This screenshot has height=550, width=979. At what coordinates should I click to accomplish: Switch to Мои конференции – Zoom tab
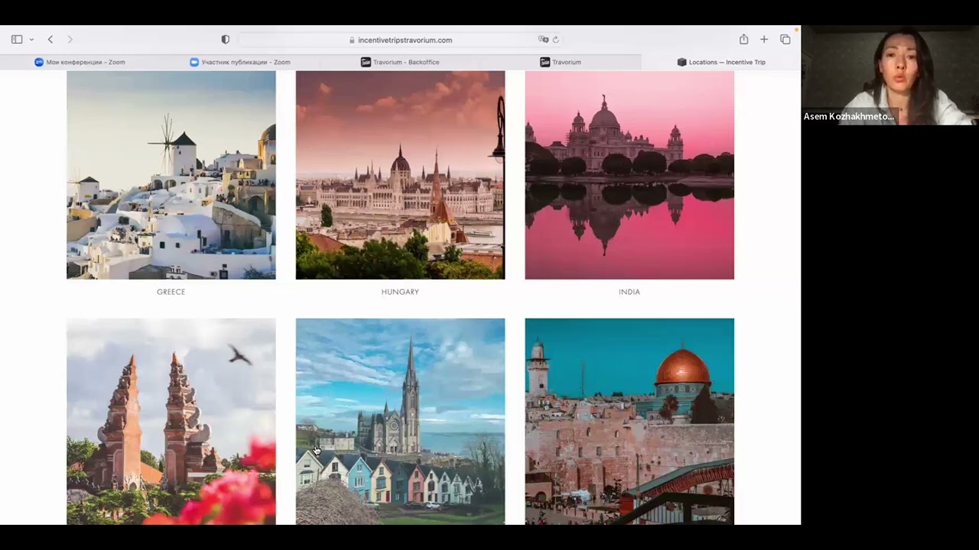click(x=80, y=62)
